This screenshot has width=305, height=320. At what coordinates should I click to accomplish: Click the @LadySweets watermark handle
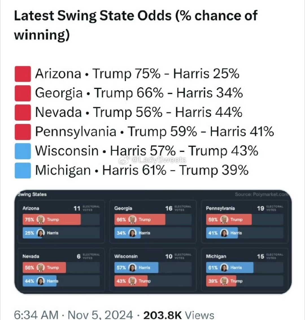point(159,160)
